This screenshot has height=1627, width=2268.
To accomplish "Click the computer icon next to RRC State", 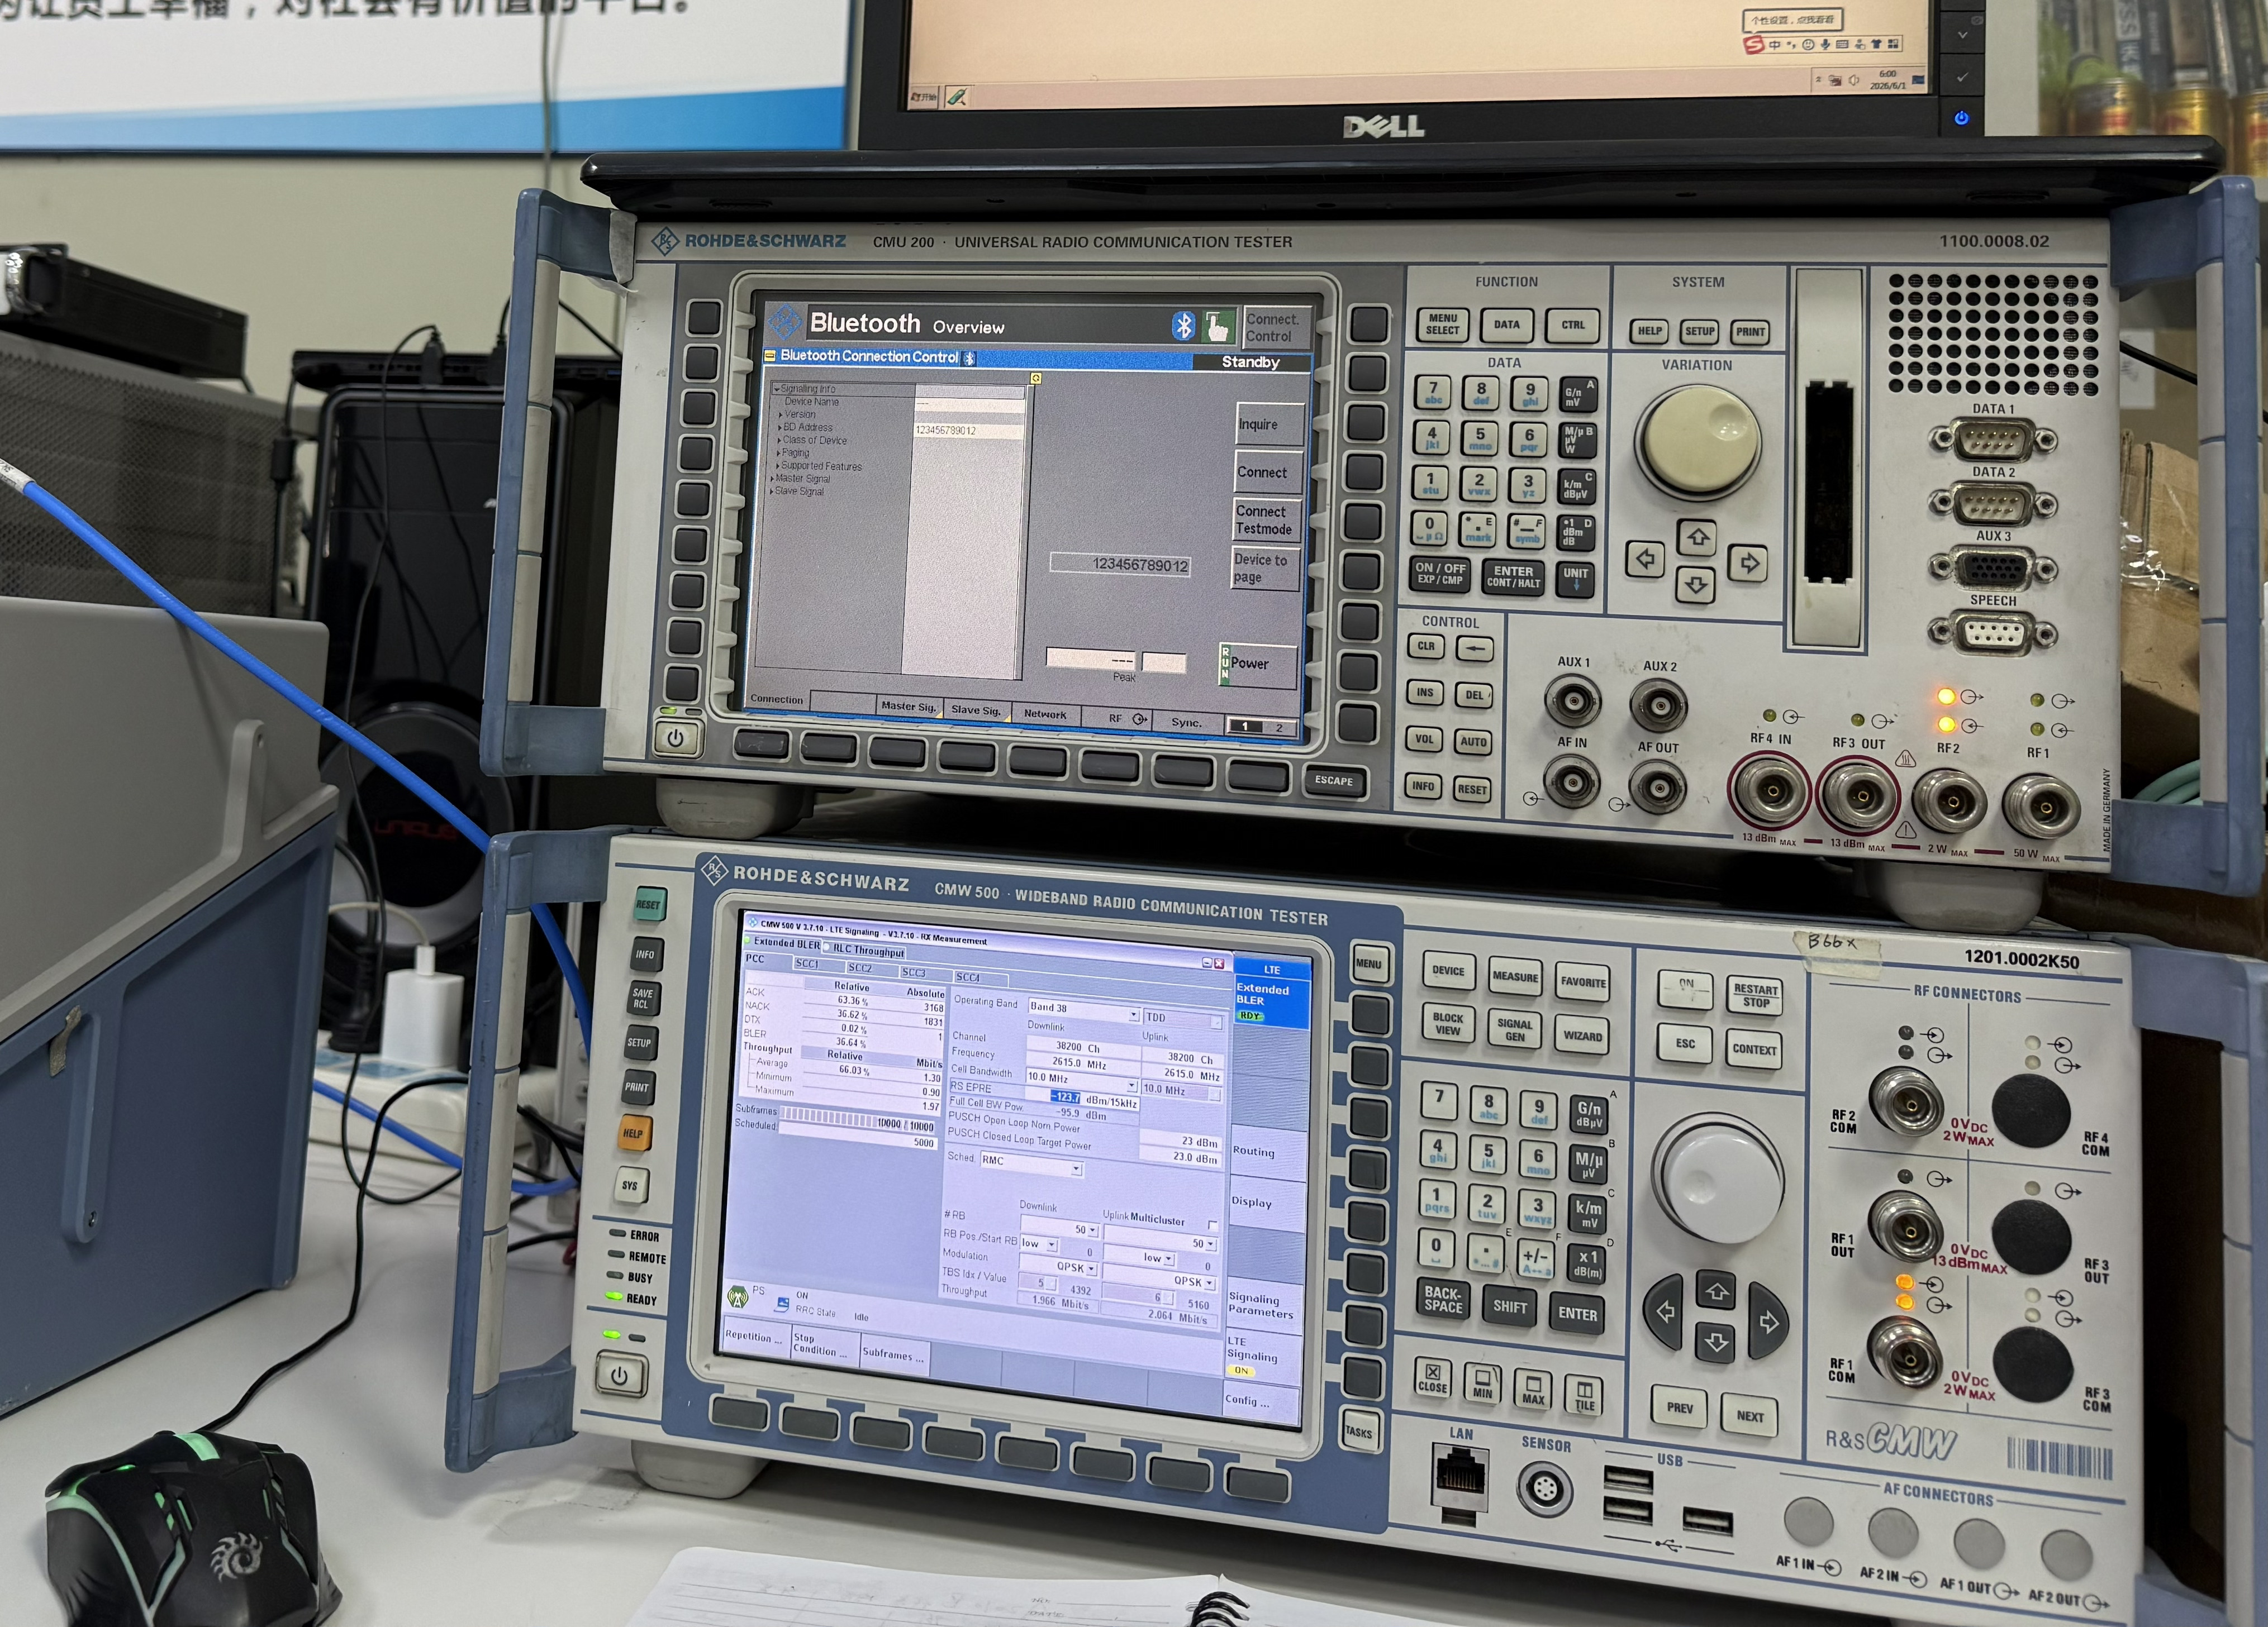I will pyautogui.click(x=782, y=1305).
